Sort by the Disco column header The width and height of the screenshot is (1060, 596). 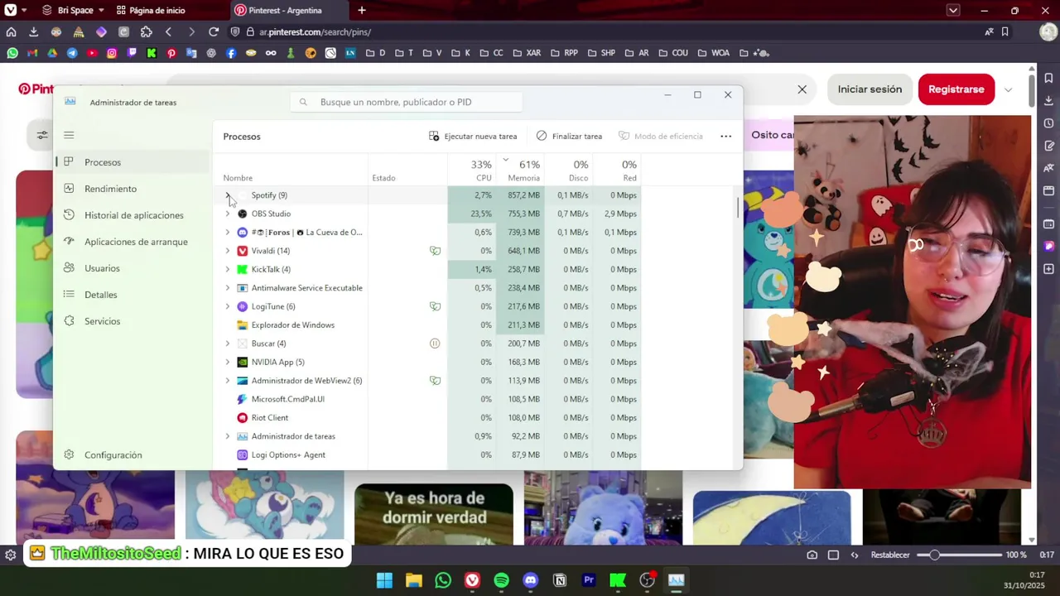pyautogui.click(x=568, y=171)
